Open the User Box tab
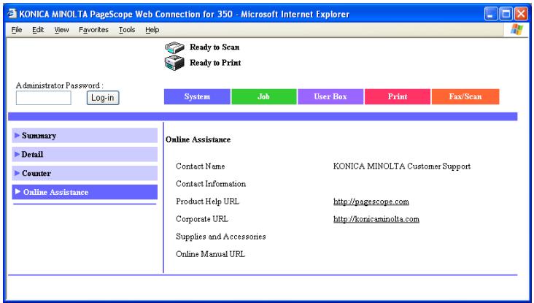This screenshot has width=534, height=303. pyautogui.click(x=330, y=97)
